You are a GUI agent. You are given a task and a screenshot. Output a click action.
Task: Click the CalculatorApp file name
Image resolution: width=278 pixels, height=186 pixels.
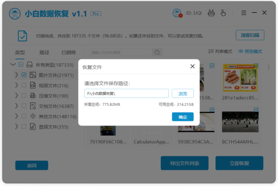coord(152,142)
